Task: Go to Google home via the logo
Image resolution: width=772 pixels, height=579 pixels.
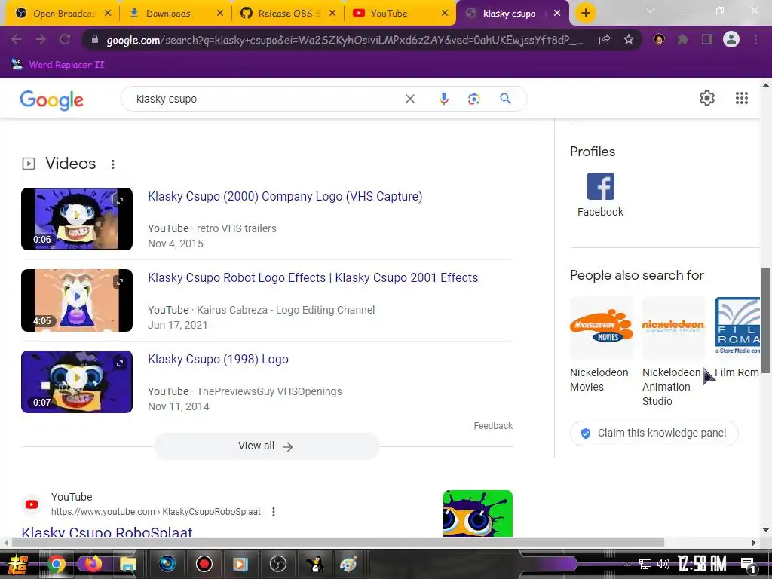Action: [52, 100]
